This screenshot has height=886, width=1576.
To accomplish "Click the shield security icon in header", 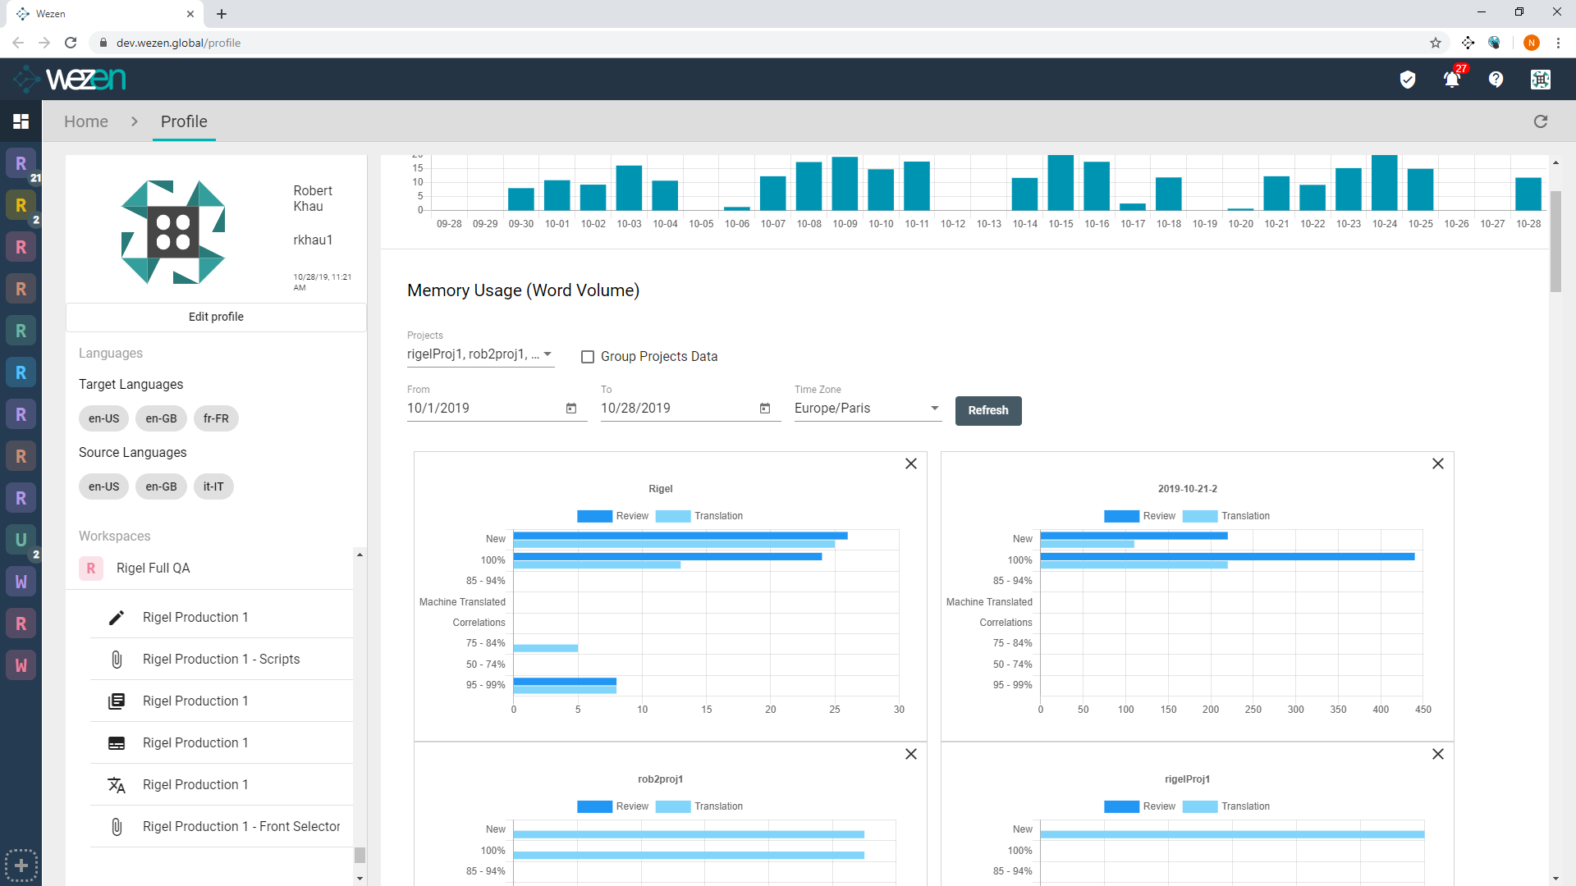I will 1408,80.
